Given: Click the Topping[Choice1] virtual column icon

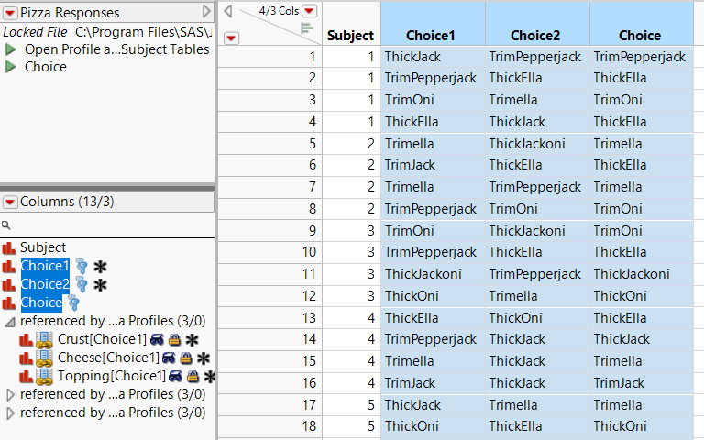Looking at the screenshot, I should [x=44, y=377].
